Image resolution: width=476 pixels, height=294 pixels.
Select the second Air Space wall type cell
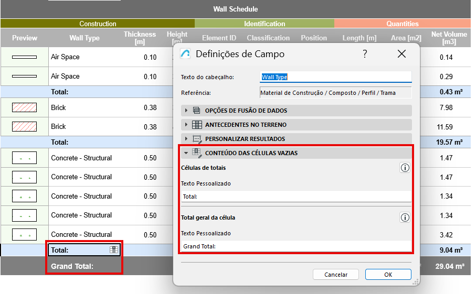[65, 76]
